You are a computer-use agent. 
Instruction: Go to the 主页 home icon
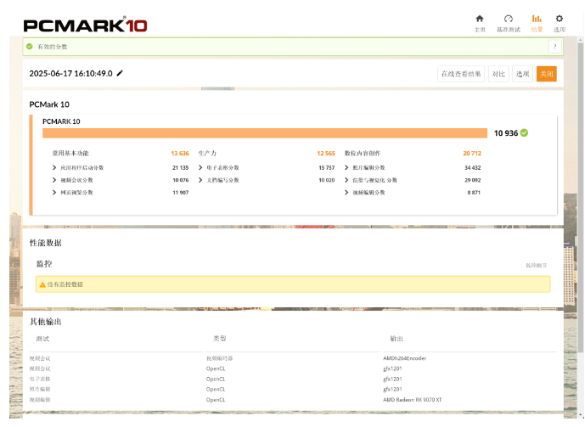(x=480, y=19)
